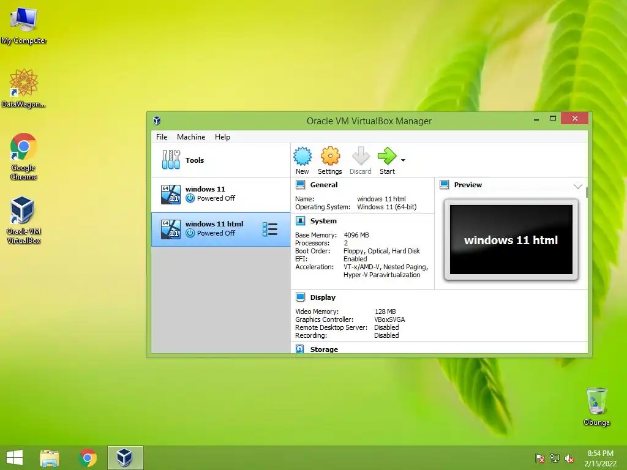The height and width of the screenshot is (470, 627).
Task: Click the Video Memory value 128 MB
Action: coord(385,311)
